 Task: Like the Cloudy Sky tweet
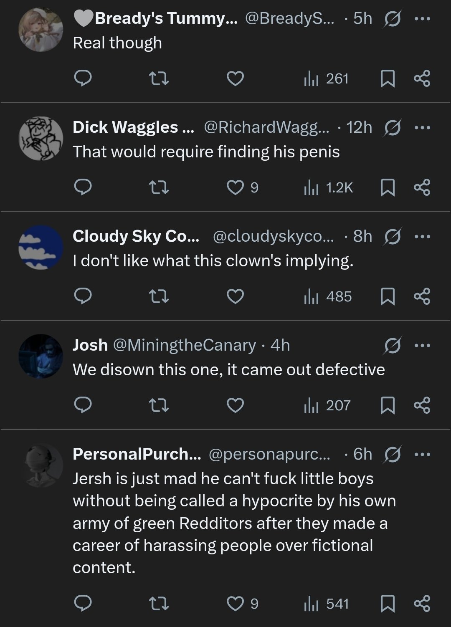click(x=235, y=296)
